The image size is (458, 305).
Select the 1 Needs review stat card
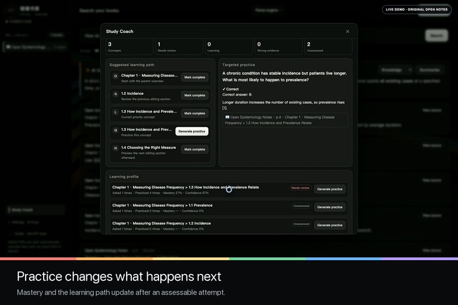pyautogui.click(x=179, y=47)
